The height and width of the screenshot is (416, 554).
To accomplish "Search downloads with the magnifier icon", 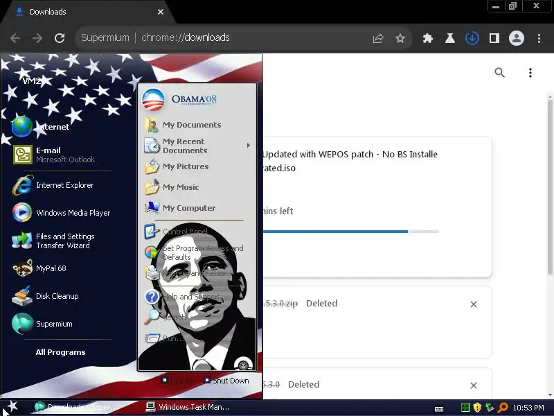I will click(x=499, y=73).
